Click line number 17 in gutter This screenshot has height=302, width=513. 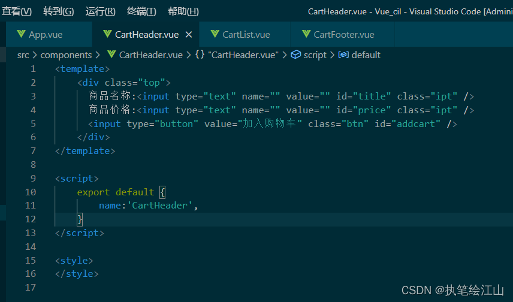click(31, 288)
